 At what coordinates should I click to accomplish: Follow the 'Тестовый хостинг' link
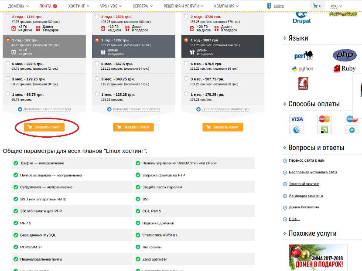click(x=304, y=184)
